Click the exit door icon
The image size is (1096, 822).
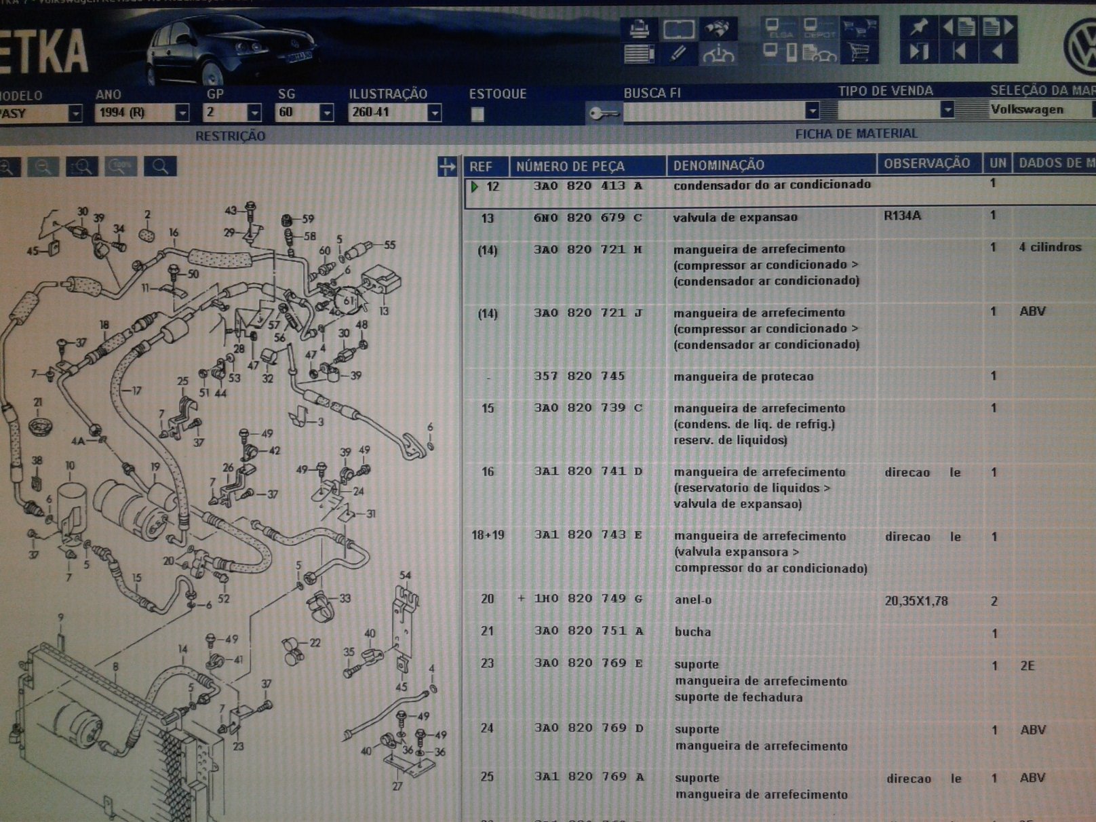point(919,52)
